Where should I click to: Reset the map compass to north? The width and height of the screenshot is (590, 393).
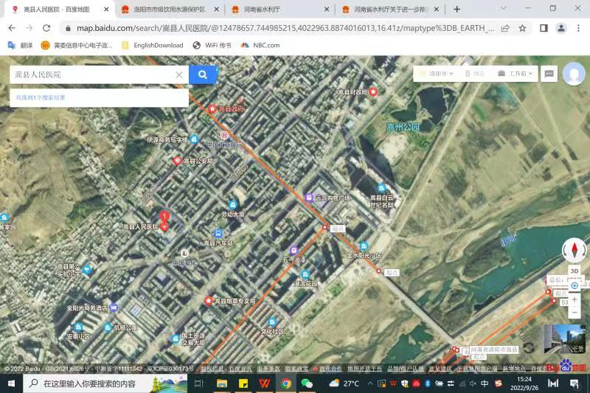click(575, 250)
